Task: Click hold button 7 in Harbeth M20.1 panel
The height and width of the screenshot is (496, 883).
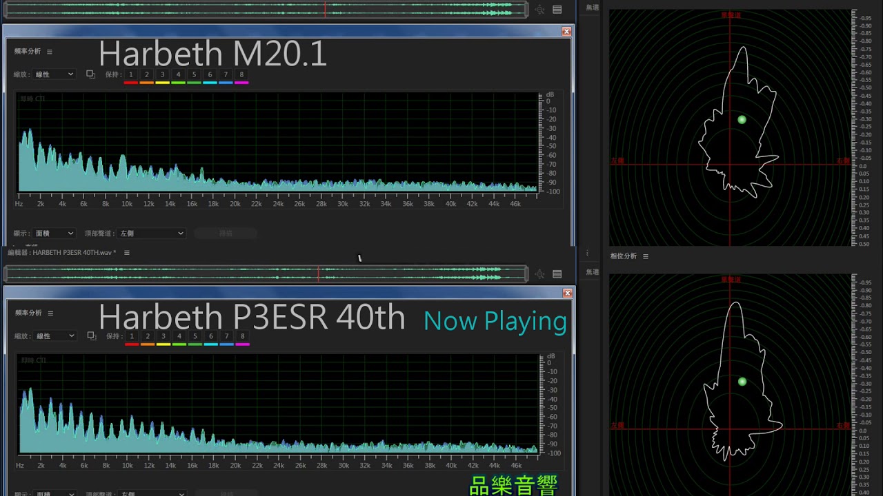Action: coord(226,74)
